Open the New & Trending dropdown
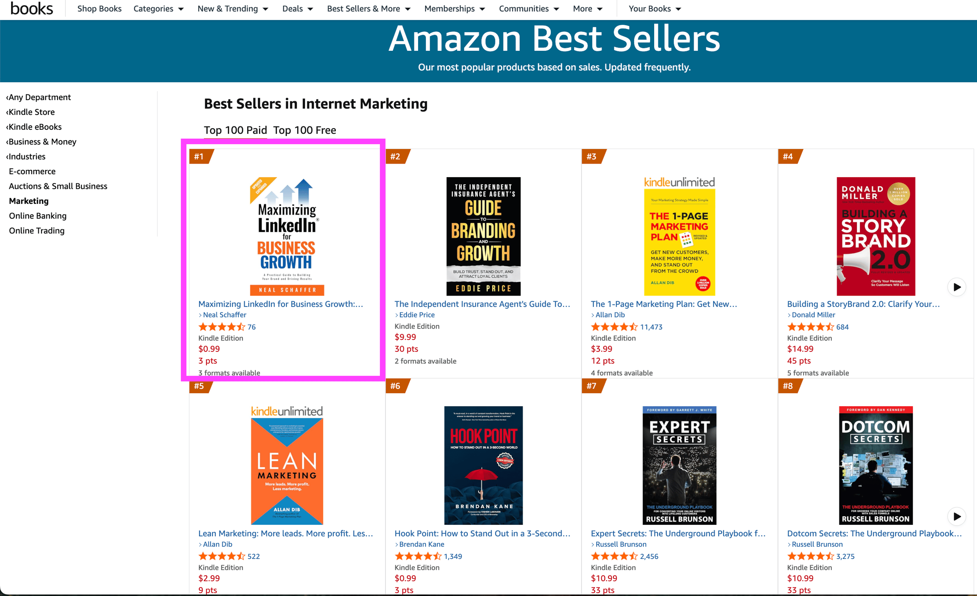 232,9
